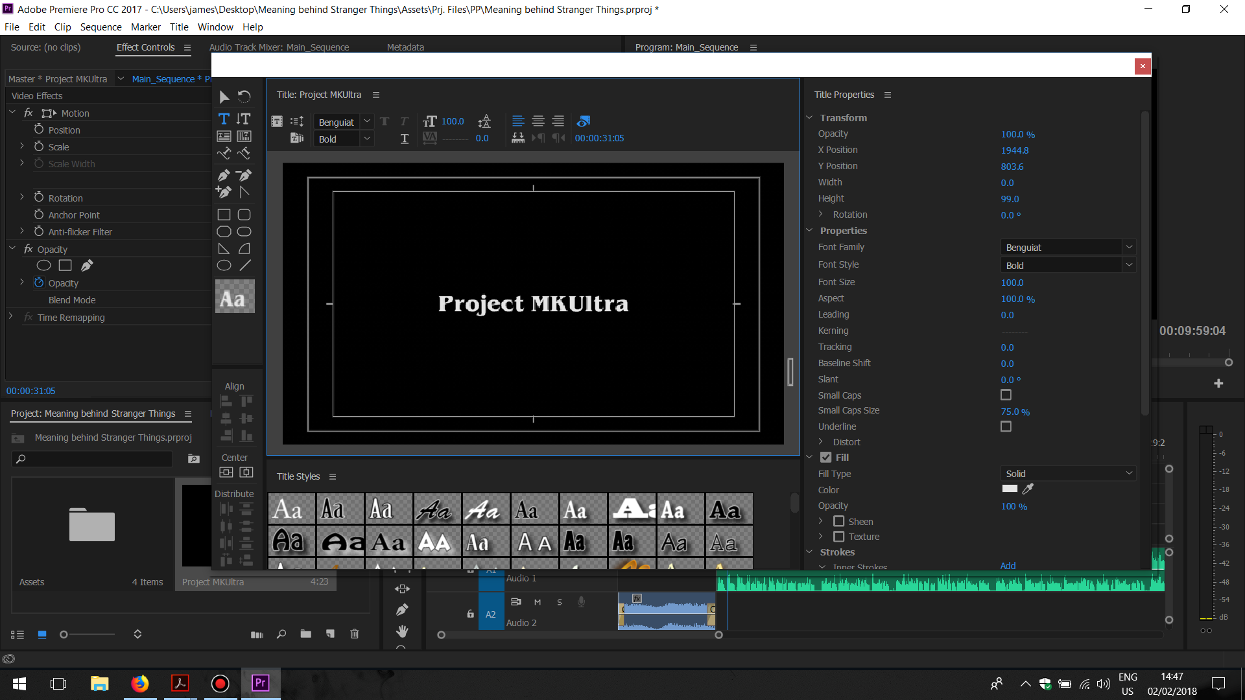Click the white Fill color swatch
The width and height of the screenshot is (1245, 700).
(x=1010, y=489)
